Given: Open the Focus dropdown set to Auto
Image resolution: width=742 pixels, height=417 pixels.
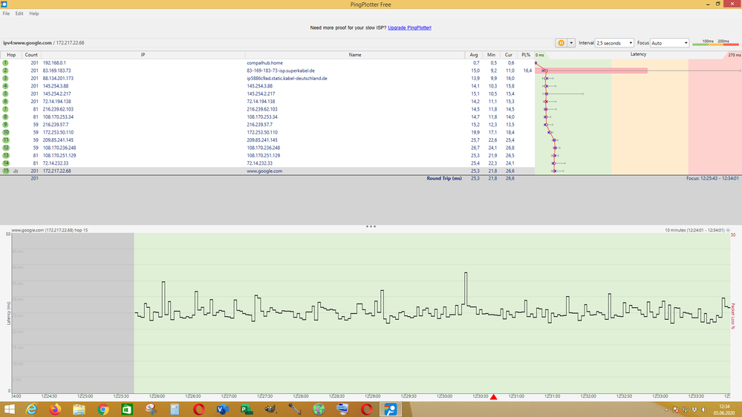Looking at the screenshot, I should tap(670, 43).
